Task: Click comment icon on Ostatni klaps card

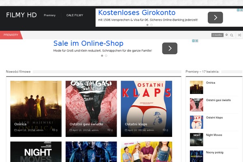Action: (164, 130)
